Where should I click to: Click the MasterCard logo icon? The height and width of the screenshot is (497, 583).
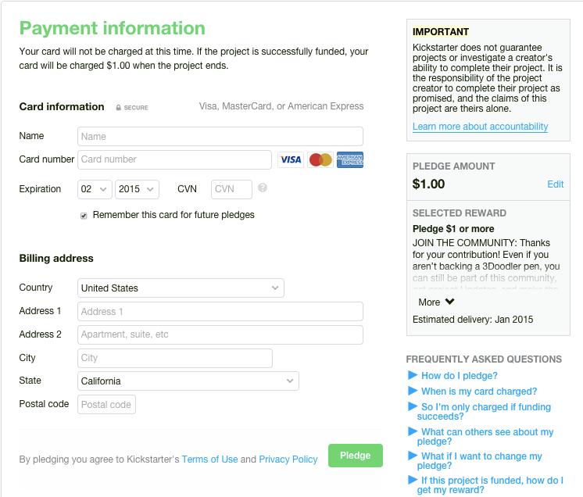(x=320, y=160)
